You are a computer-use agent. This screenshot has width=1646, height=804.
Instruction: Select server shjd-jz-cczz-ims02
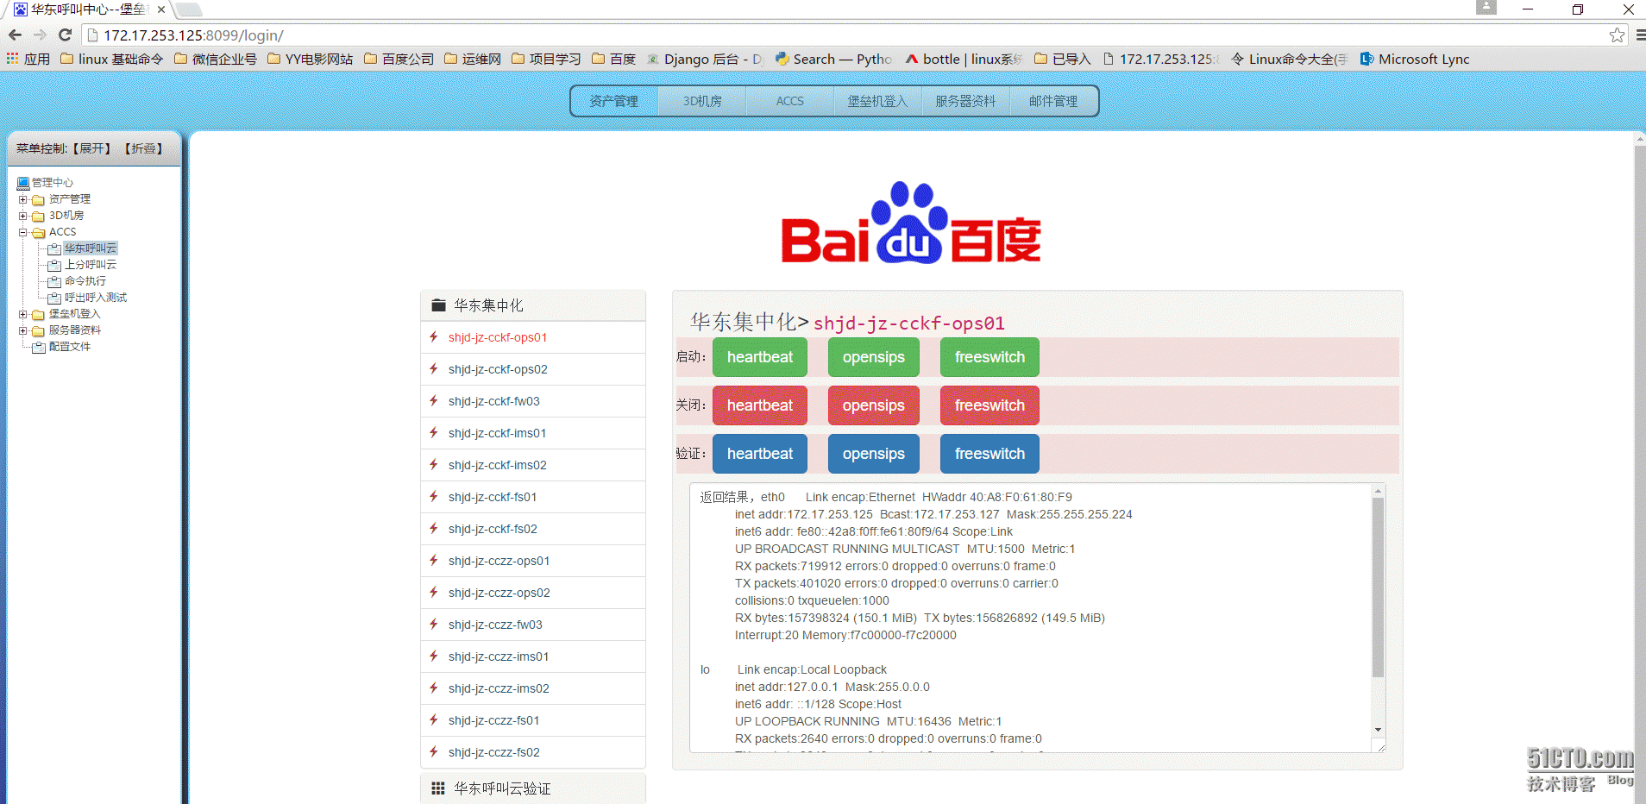coord(533,688)
